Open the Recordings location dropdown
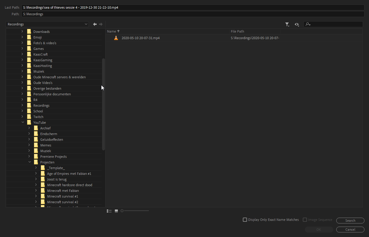 coord(47,24)
